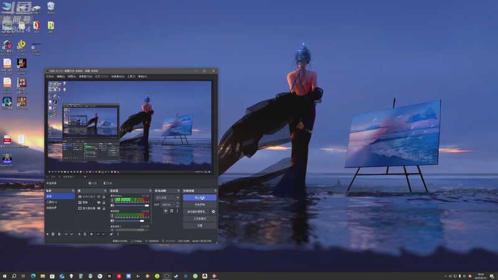This screenshot has width=498, height=280.
Task: Open Windows search magnifier on taskbar
Action: tap(14, 276)
